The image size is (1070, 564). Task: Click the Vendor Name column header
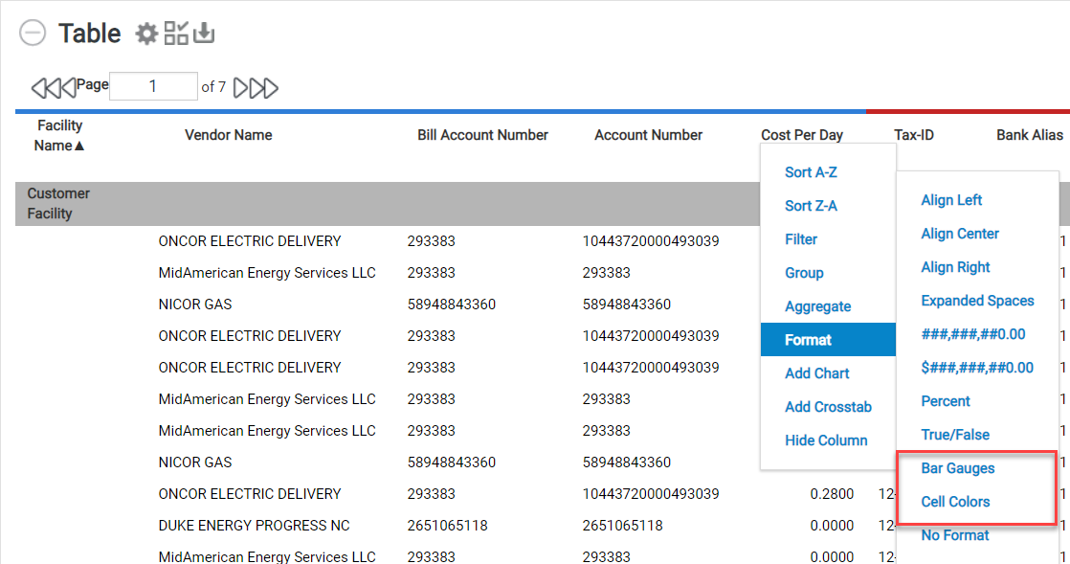pyautogui.click(x=229, y=135)
